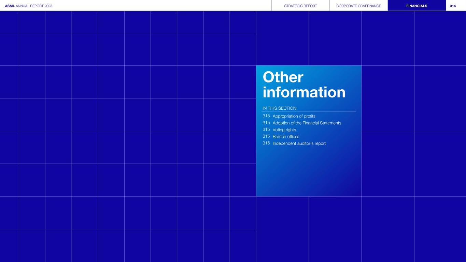Click the 315 next to Voting rights
Image resolution: width=466 pixels, height=262 pixels.
pos(266,130)
